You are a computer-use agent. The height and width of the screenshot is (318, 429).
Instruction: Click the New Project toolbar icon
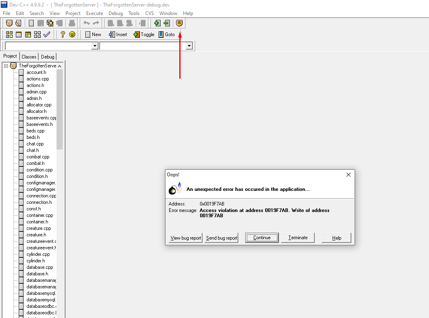tap(9, 23)
